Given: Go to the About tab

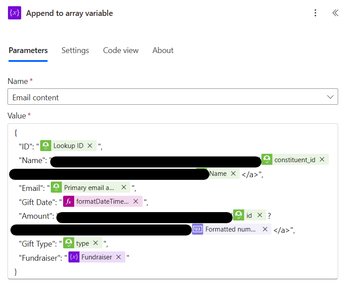Looking at the screenshot, I should click(163, 50).
